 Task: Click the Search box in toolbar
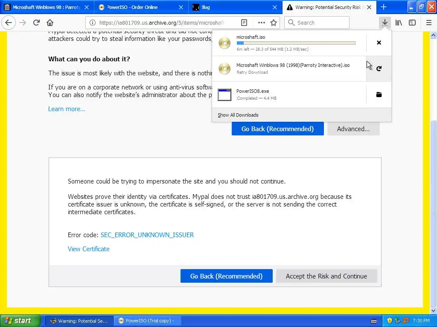coord(317,23)
